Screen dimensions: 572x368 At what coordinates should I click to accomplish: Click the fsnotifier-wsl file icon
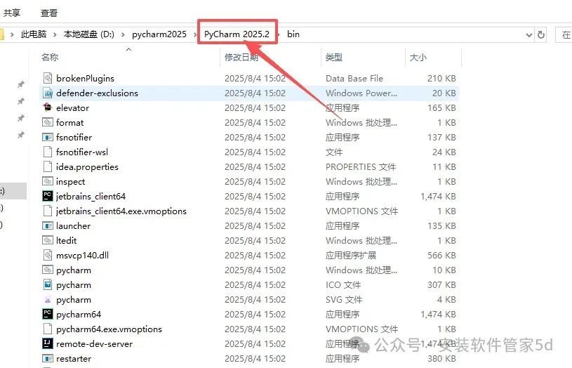48,152
